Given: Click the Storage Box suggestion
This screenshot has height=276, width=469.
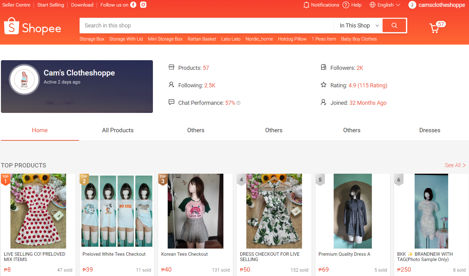Looking at the screenshot, I should pos(92,39).
